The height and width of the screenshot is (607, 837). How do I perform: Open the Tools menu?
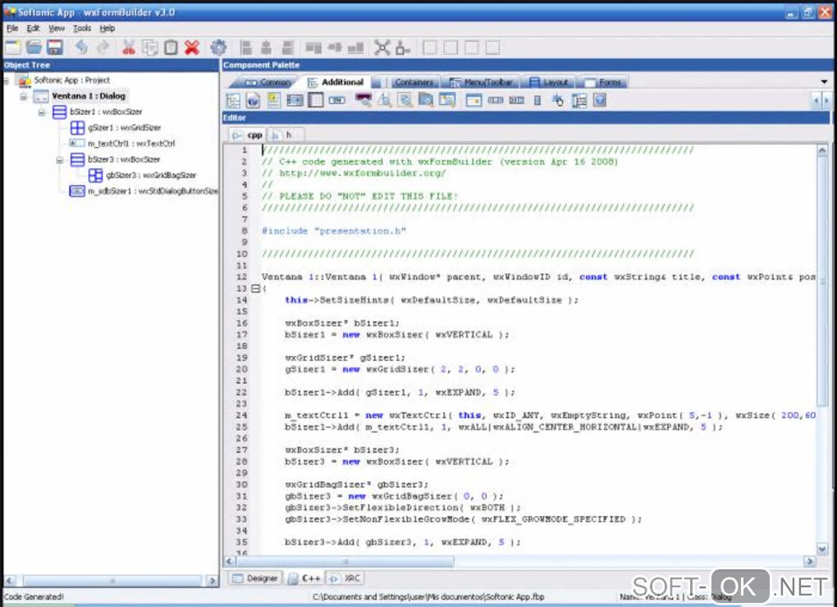click(81, 28)
